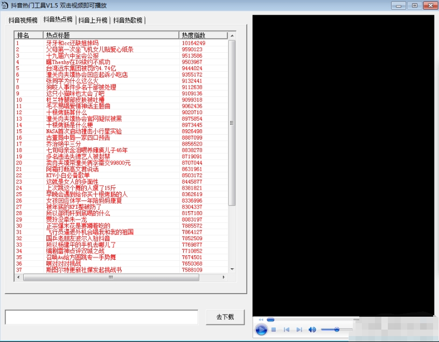Select row 台湾远东集团被罚约4.74亿
This screenshot has width=439, height=342.
[121, 68]
